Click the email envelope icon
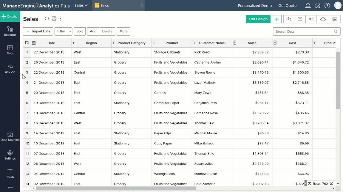The height and width of the screenshot is (192, 343). coord(300,19)
